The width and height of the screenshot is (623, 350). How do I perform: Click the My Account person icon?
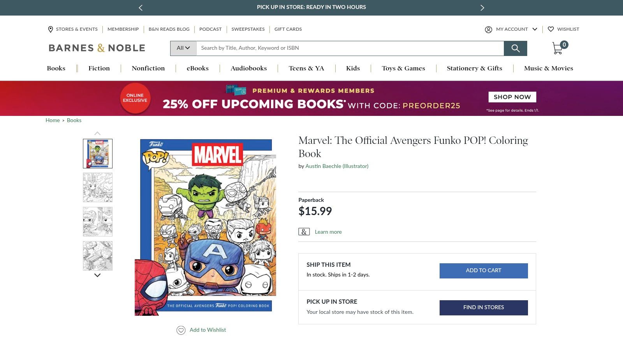(488, 29)
